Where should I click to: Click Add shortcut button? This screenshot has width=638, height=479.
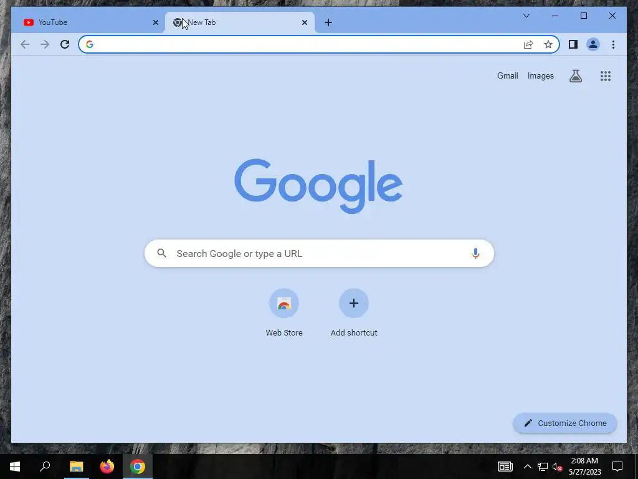pos(354,313)
